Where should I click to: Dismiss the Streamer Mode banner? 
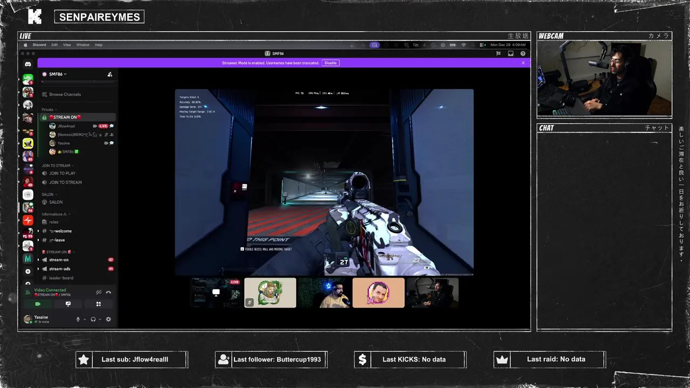click(x=523, y=63)
